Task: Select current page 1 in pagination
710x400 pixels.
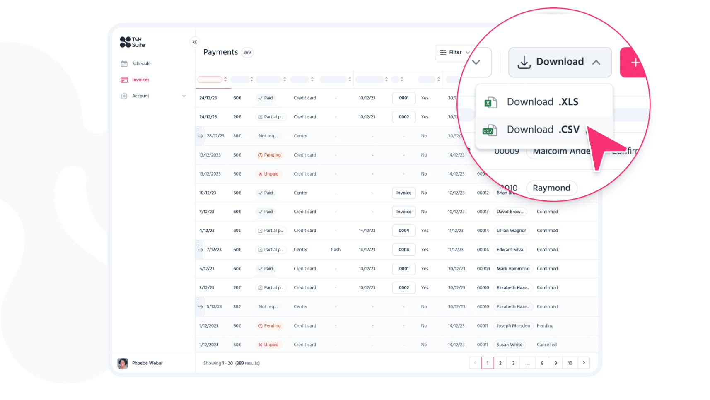Action: [x=488, y=363]
